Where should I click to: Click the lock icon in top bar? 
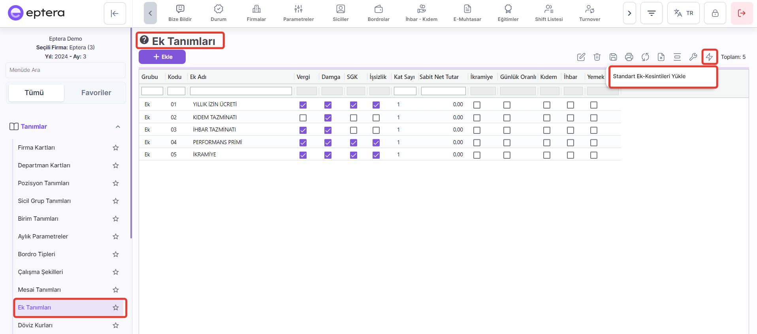click(715, 13)
